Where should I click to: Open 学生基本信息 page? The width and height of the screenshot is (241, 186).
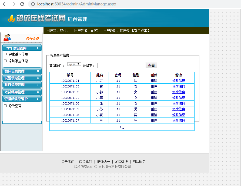click(x=18, y=54)
